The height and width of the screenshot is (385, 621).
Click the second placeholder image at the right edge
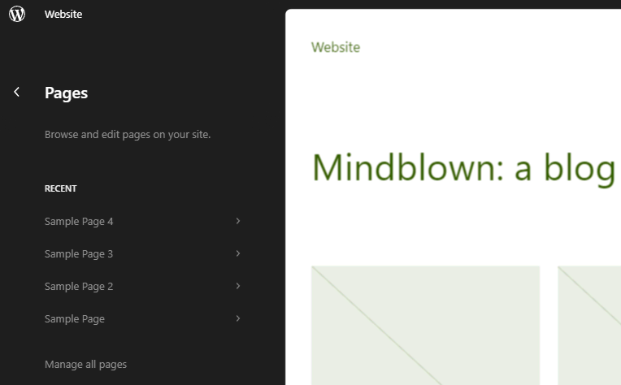589,325
